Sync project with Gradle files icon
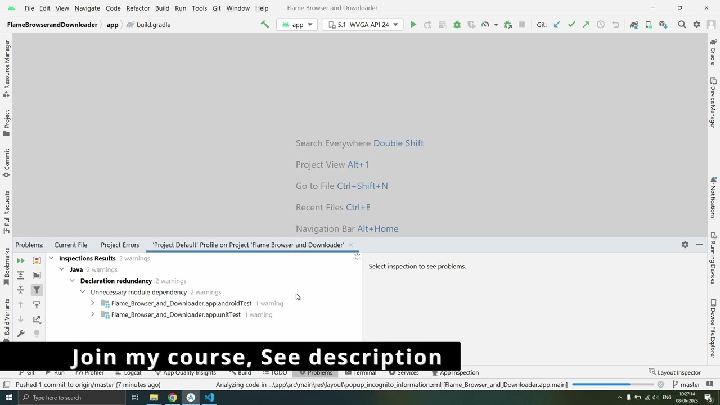The image size is (720, 405). [634, 25]
